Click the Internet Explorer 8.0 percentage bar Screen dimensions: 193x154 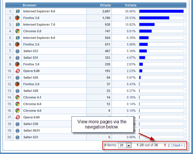click(161, 11)
